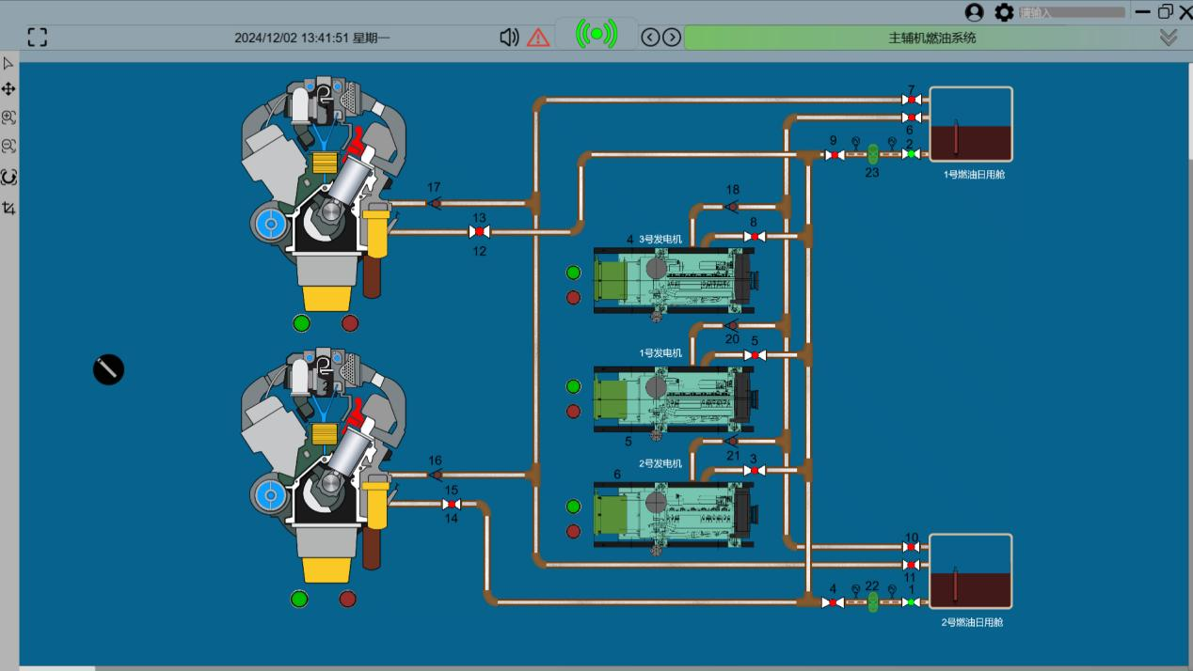This screenshot has height=671, width=1193.
Task: Click the refresh/reload icon in sidebar
Action: pos(8,177)
